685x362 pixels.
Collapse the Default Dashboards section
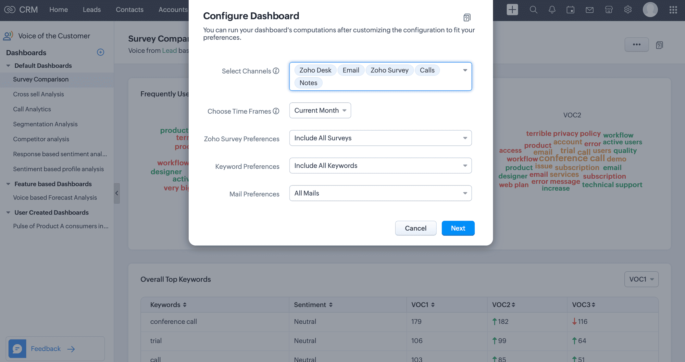[x=8, y=66]
